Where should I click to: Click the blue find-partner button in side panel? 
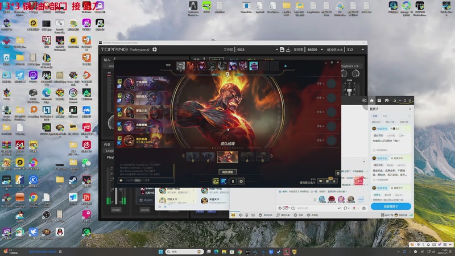click(x=391, y=207)
